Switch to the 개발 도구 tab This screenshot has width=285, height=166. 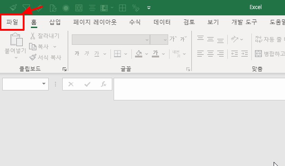(x=244, y=22)
